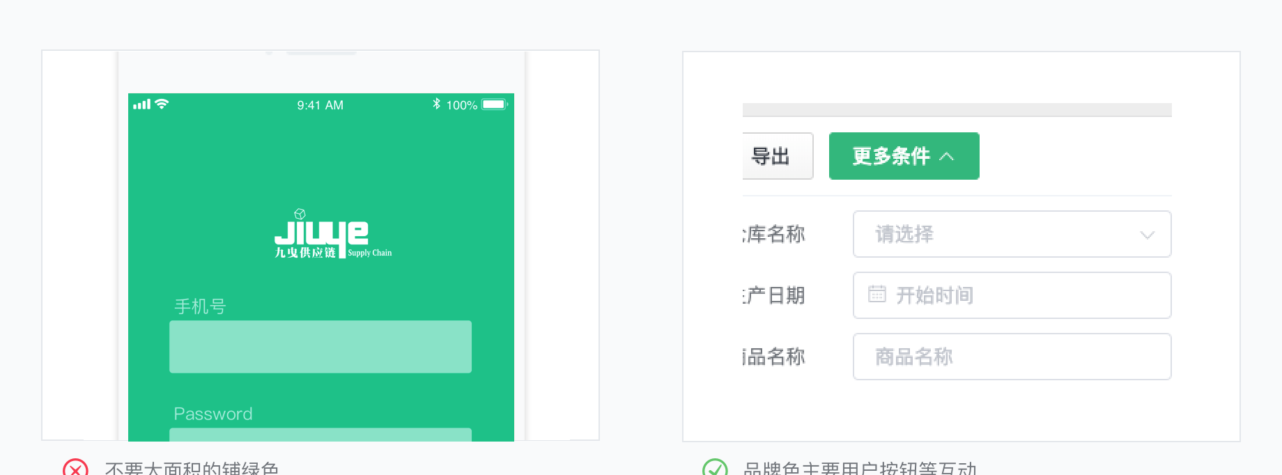Open the 请选择 warehouse dropdown

pyautogui.click(x=1012, y=234)
